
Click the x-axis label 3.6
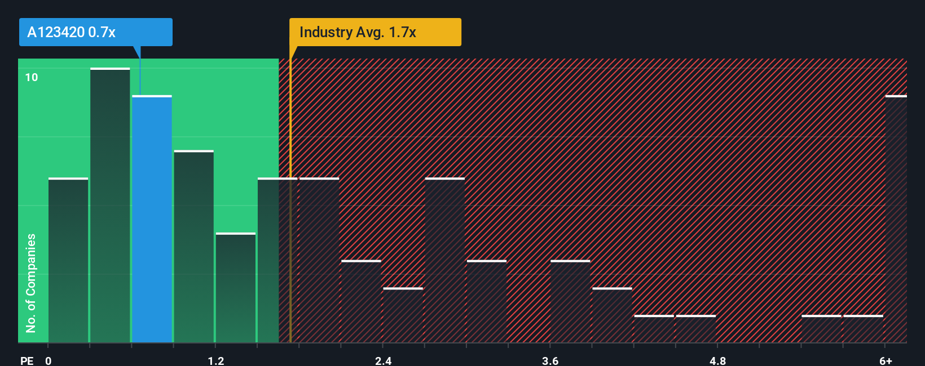pos(550,360)
